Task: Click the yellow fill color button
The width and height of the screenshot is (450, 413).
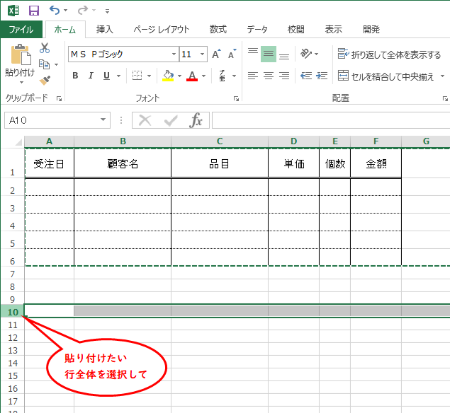Action: tap(168, 76)
